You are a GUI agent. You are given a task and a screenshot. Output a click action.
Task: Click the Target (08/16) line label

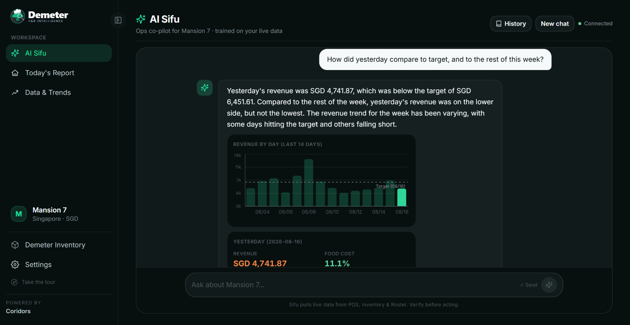coord(390,187)
